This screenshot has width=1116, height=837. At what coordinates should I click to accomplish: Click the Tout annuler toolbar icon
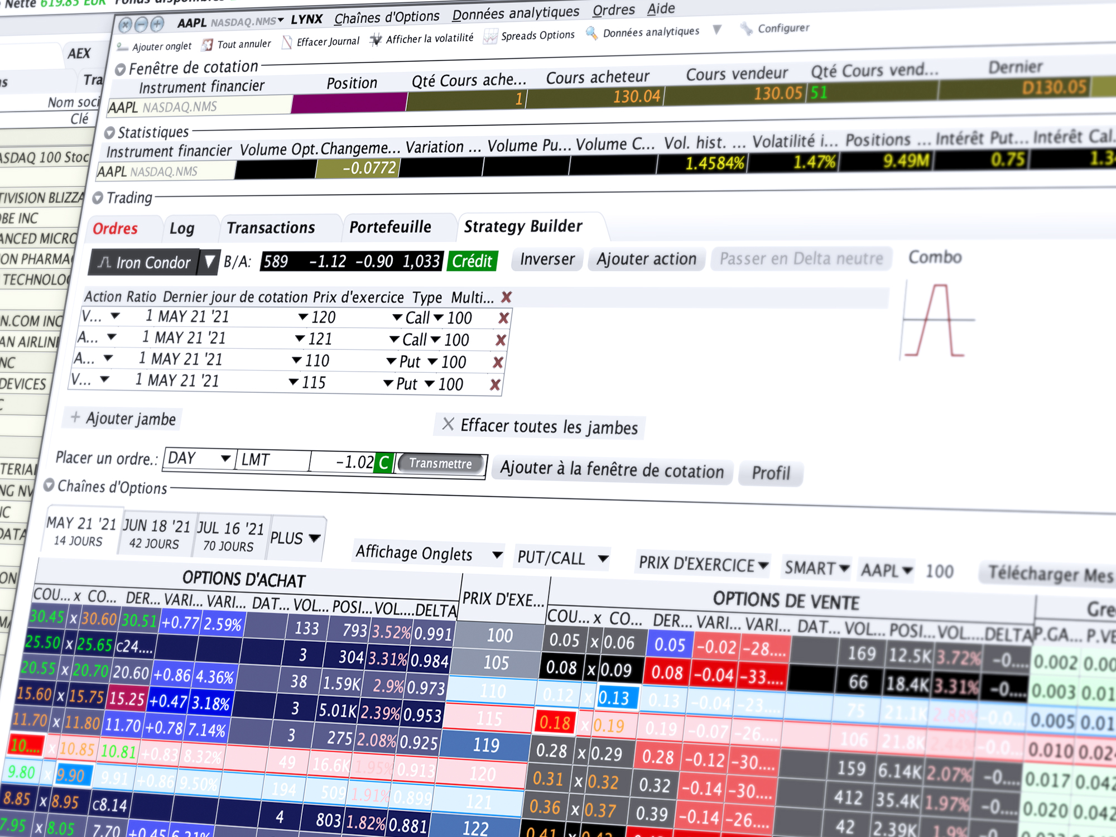[x=208, y=44]
